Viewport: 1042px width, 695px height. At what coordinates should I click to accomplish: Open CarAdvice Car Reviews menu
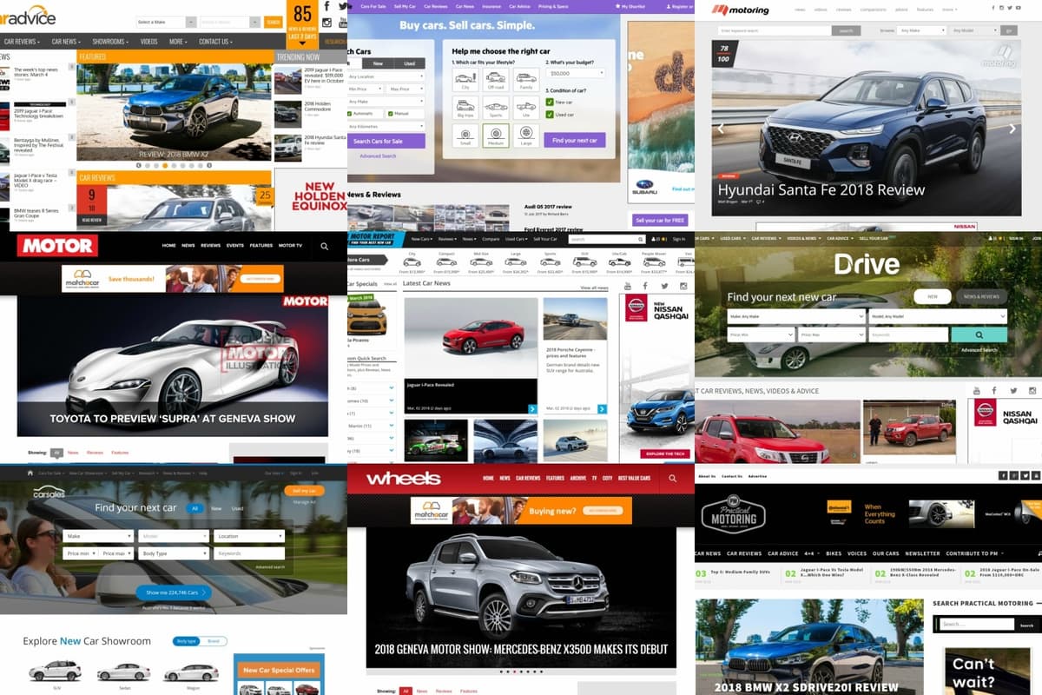click(x=23, y=42)
